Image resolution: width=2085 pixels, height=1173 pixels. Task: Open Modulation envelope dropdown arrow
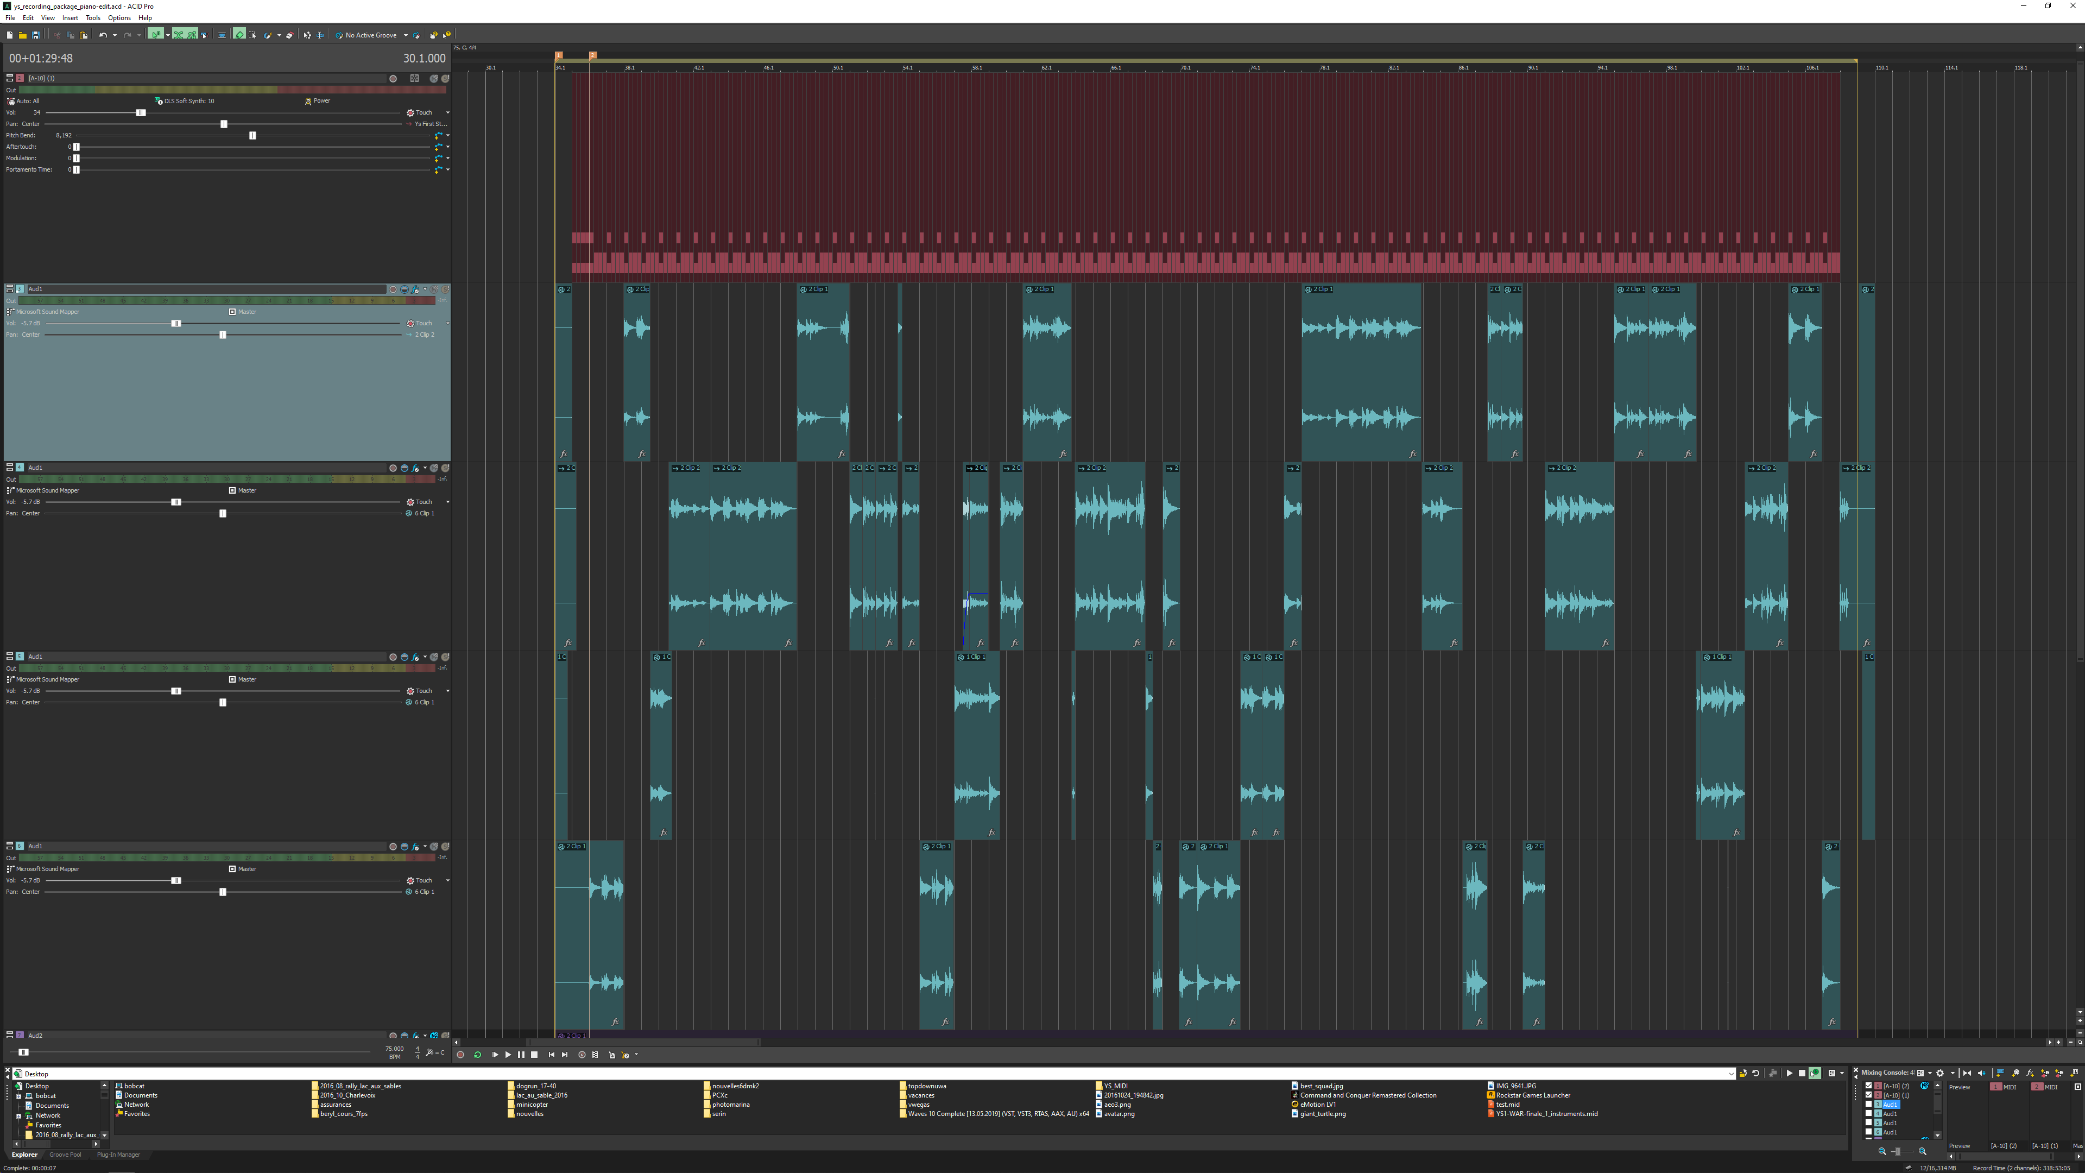(447, 158)
